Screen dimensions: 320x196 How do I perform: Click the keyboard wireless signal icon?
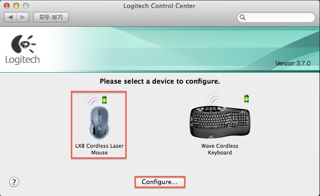pyautogui.click(x=213, y=98)
